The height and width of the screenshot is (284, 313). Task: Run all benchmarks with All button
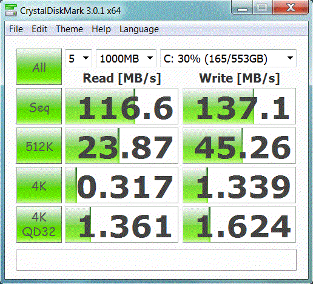(x=39, y=67)
